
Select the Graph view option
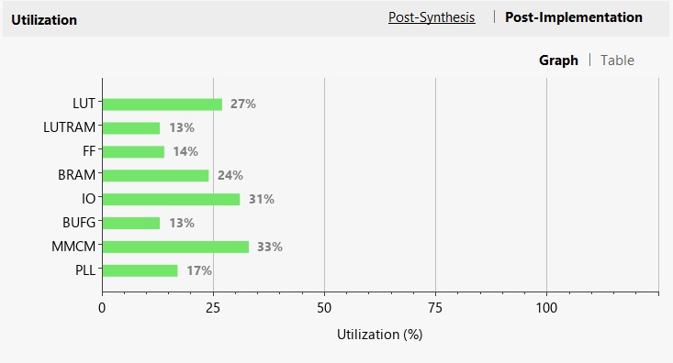[558, 60]
